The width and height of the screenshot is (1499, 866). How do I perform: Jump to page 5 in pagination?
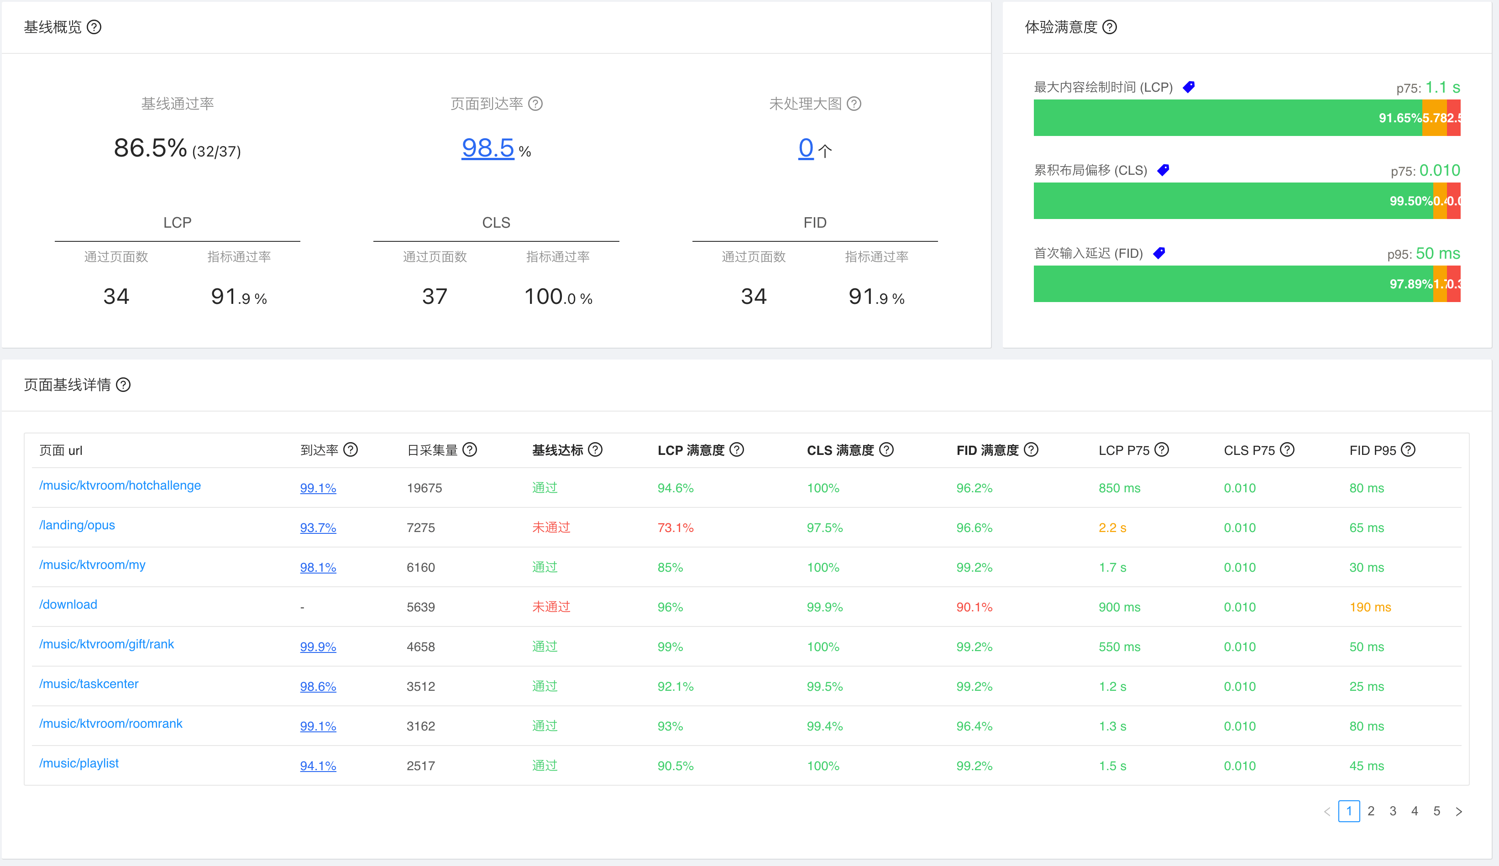click(1436, 811)
